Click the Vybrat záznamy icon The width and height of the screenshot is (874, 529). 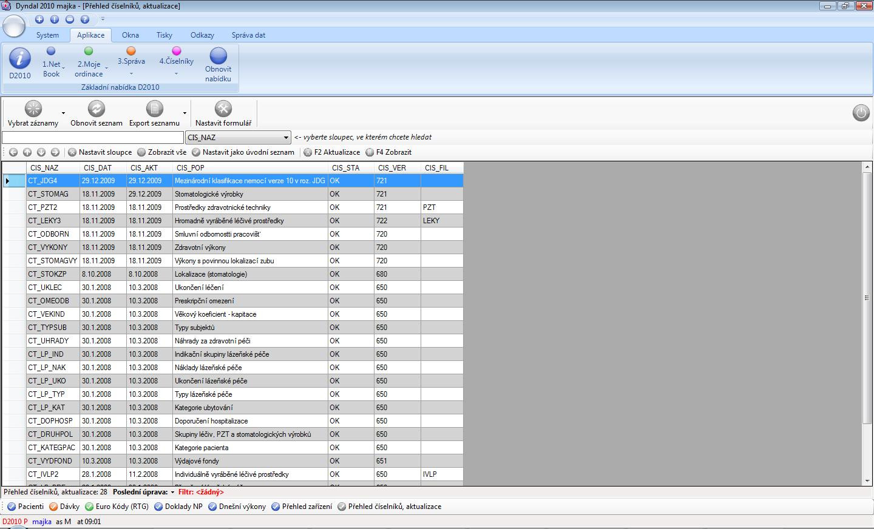click(x=33, y=109)
